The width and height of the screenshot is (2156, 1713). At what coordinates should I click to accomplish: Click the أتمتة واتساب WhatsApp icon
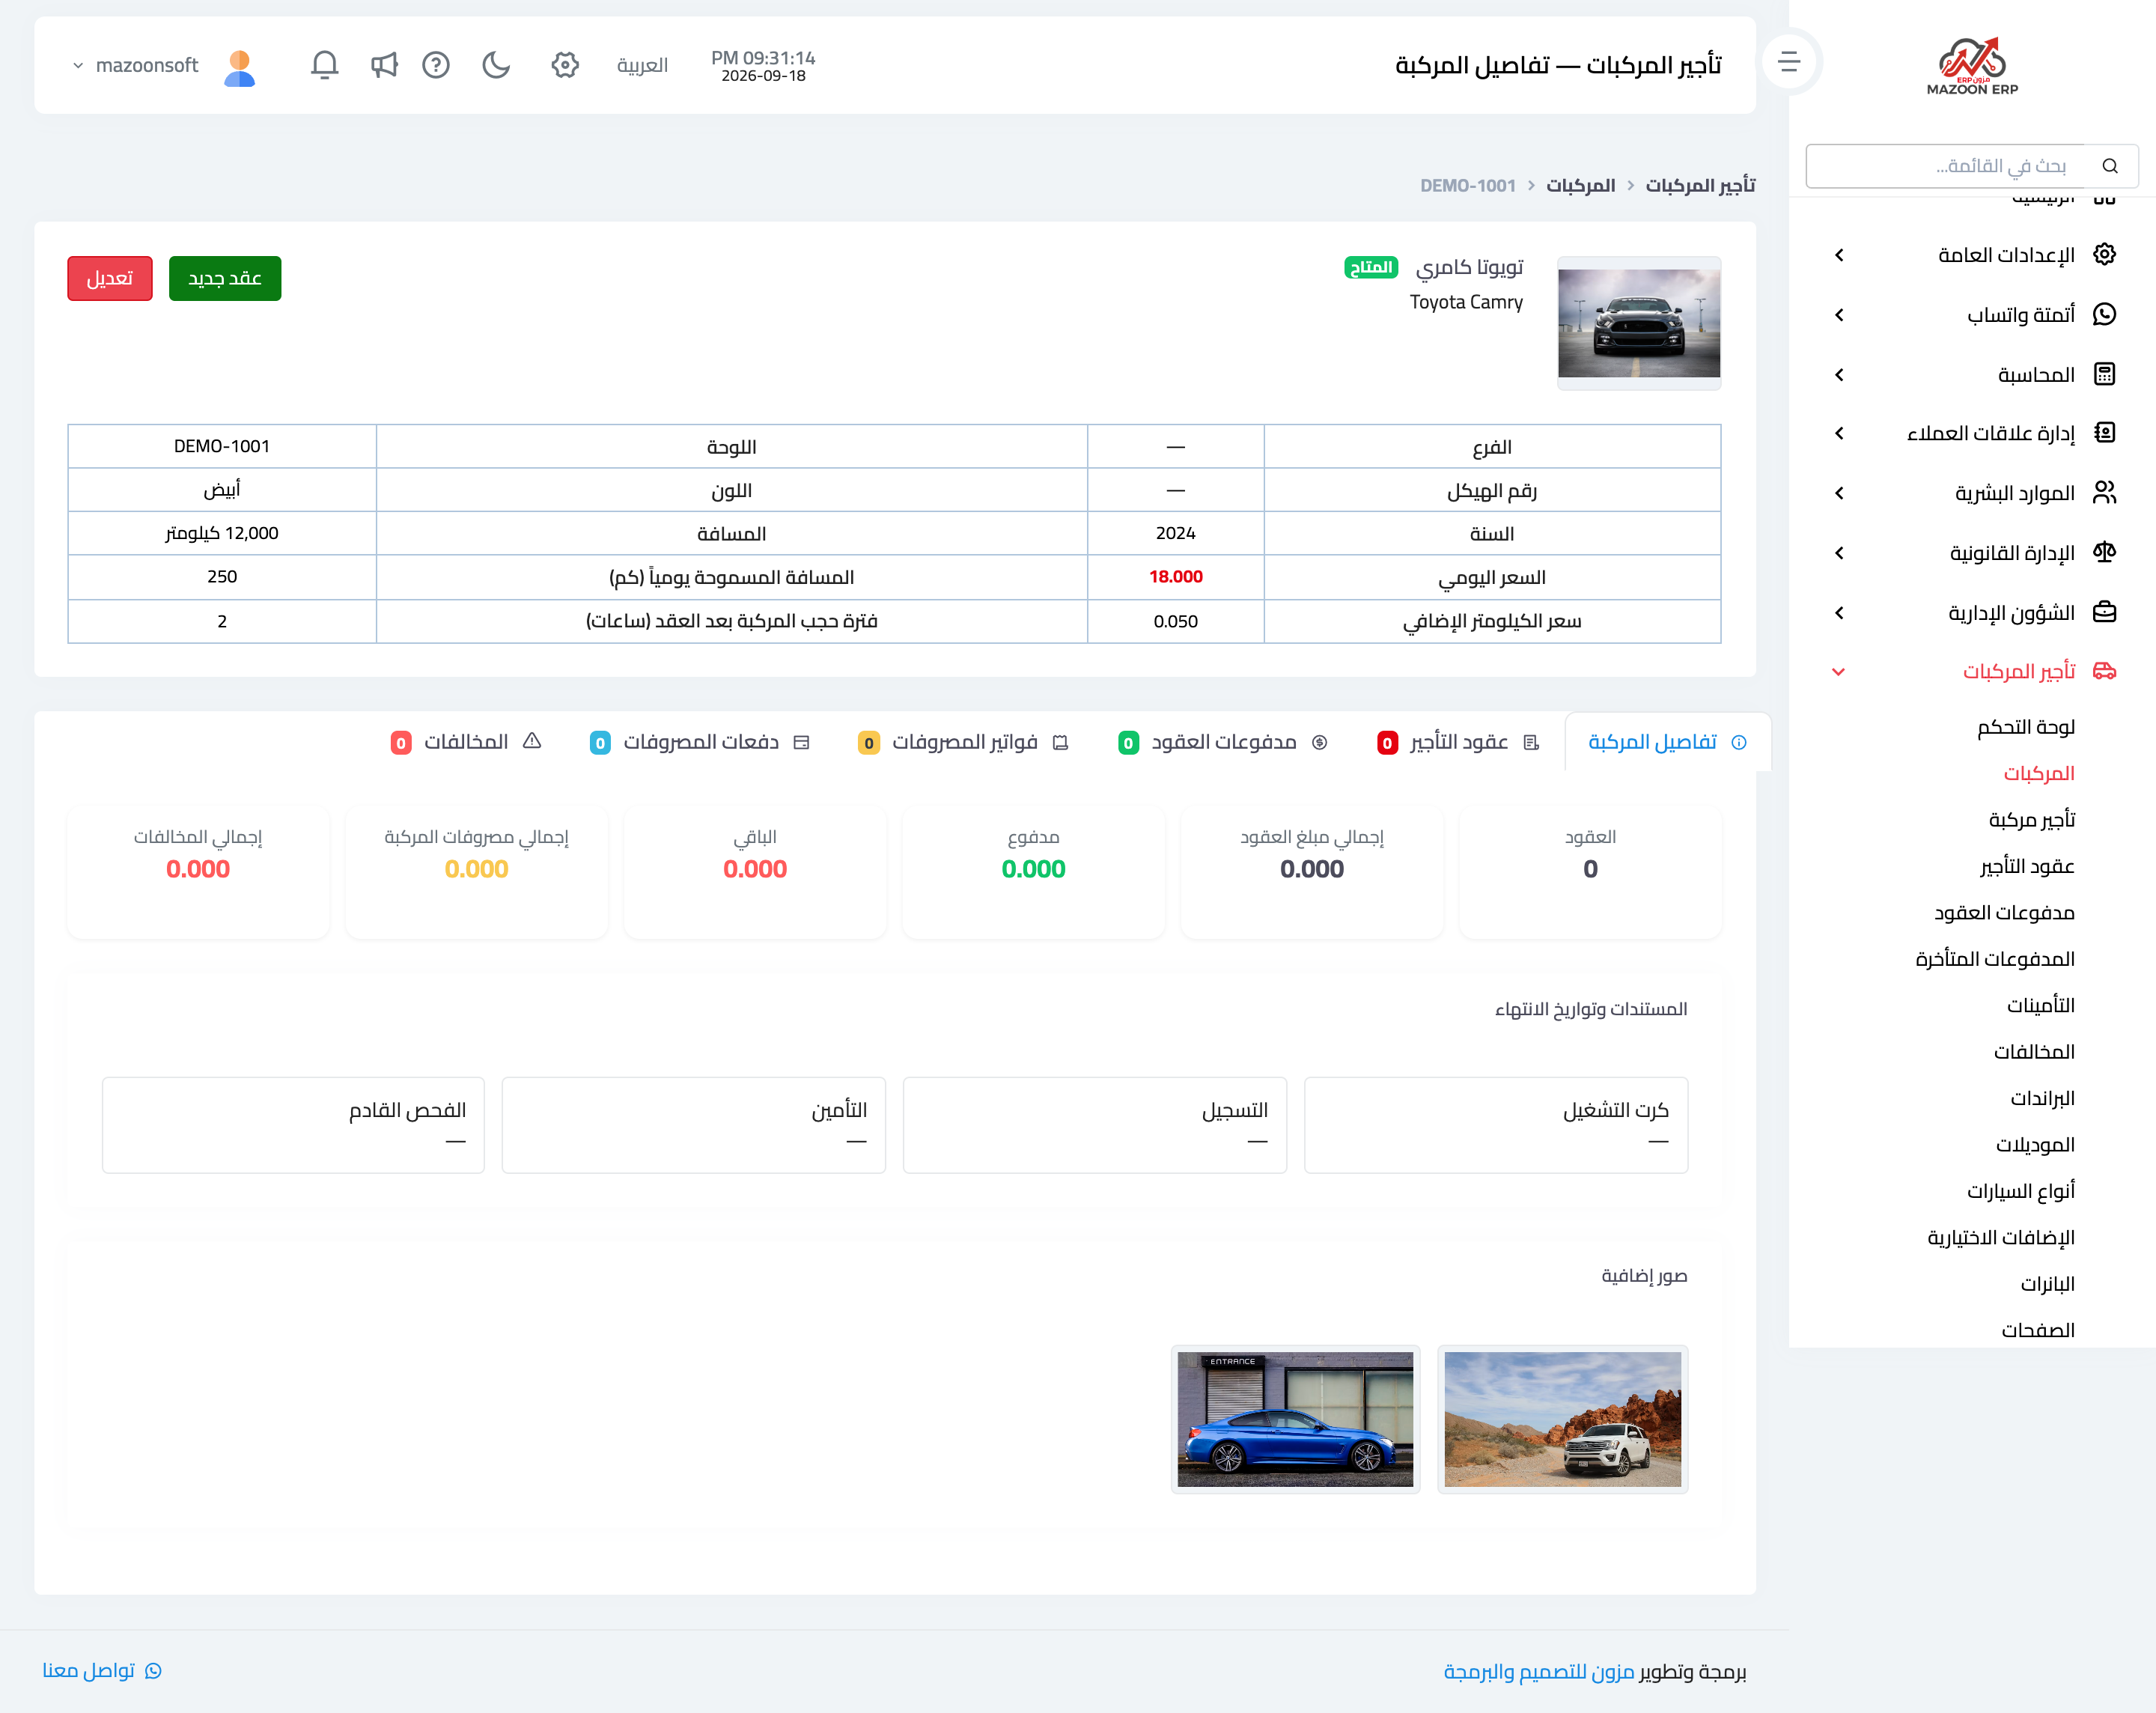[2104, 314]
